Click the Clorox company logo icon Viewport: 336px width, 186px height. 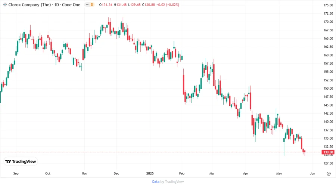click(x=5, y=4)
